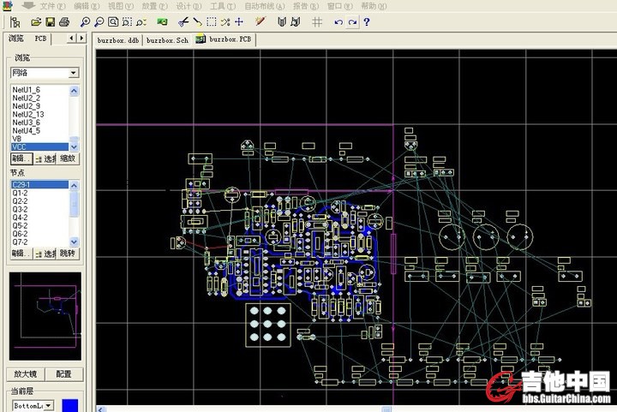Switch to the 浏览 panel tab
This screenshot has width=617, height=412.
tap(16, 39)
